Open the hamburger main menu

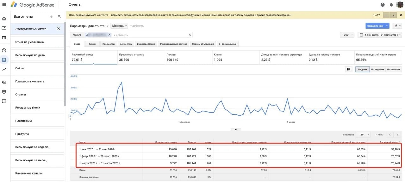tap(4, 5)
